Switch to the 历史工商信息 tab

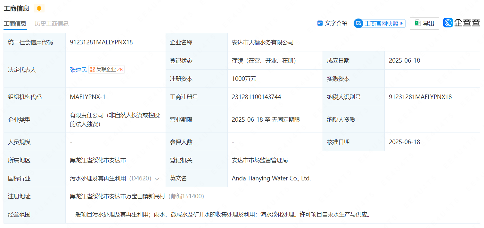52,24
